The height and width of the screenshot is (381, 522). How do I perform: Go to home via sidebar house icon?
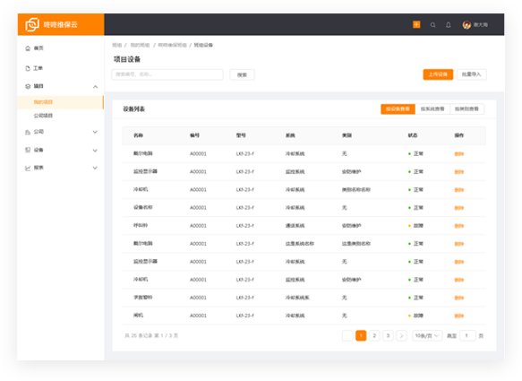click(28, 48)
